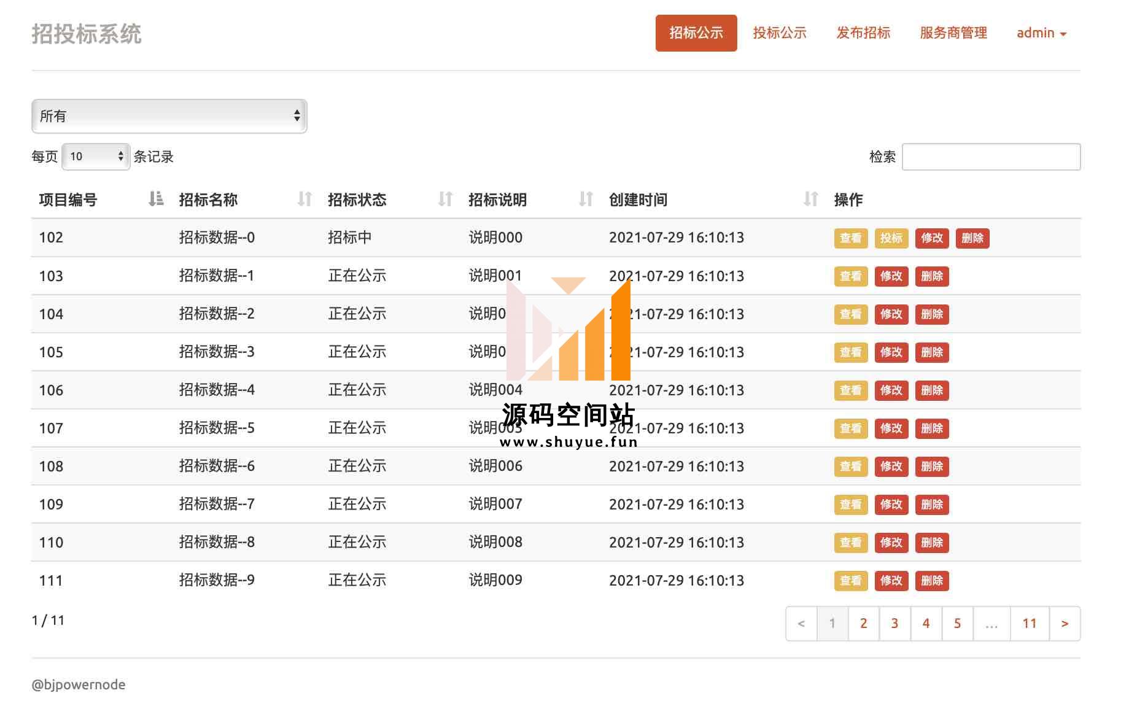Click 删除 in row 104
This screenshot has height=728, width=1137.
click(x=932, y=314)
